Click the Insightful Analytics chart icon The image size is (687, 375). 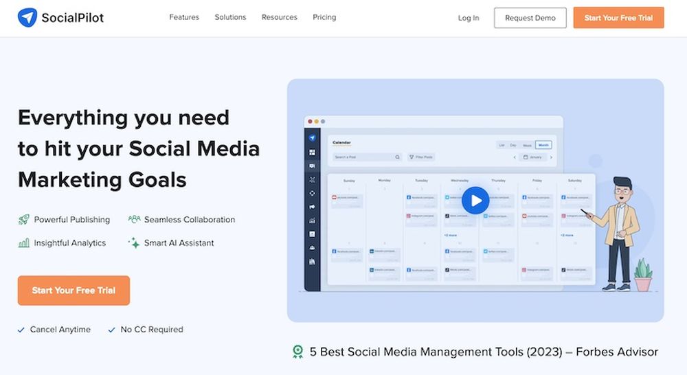23,242
